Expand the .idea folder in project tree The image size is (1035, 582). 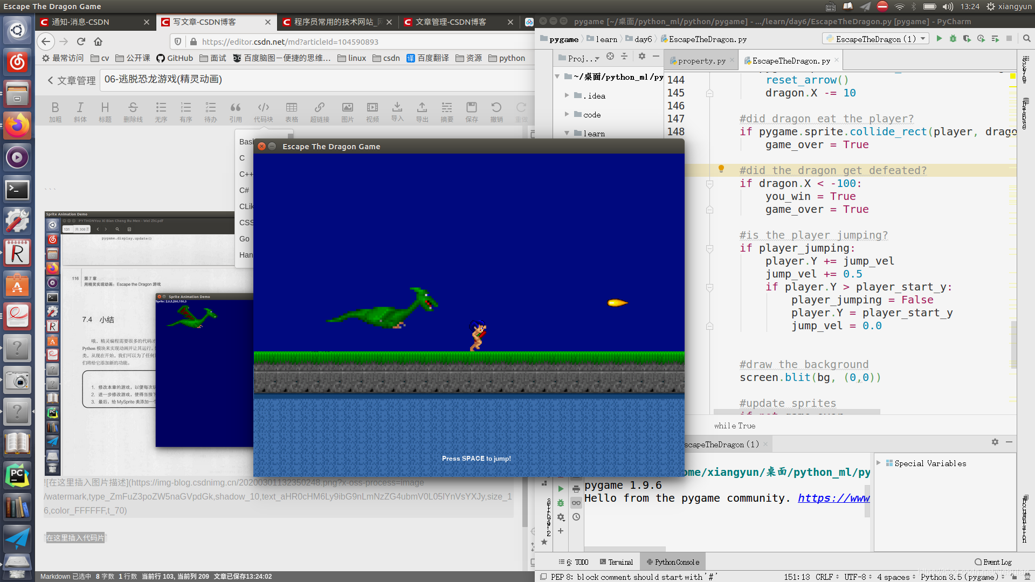[567, 95]
